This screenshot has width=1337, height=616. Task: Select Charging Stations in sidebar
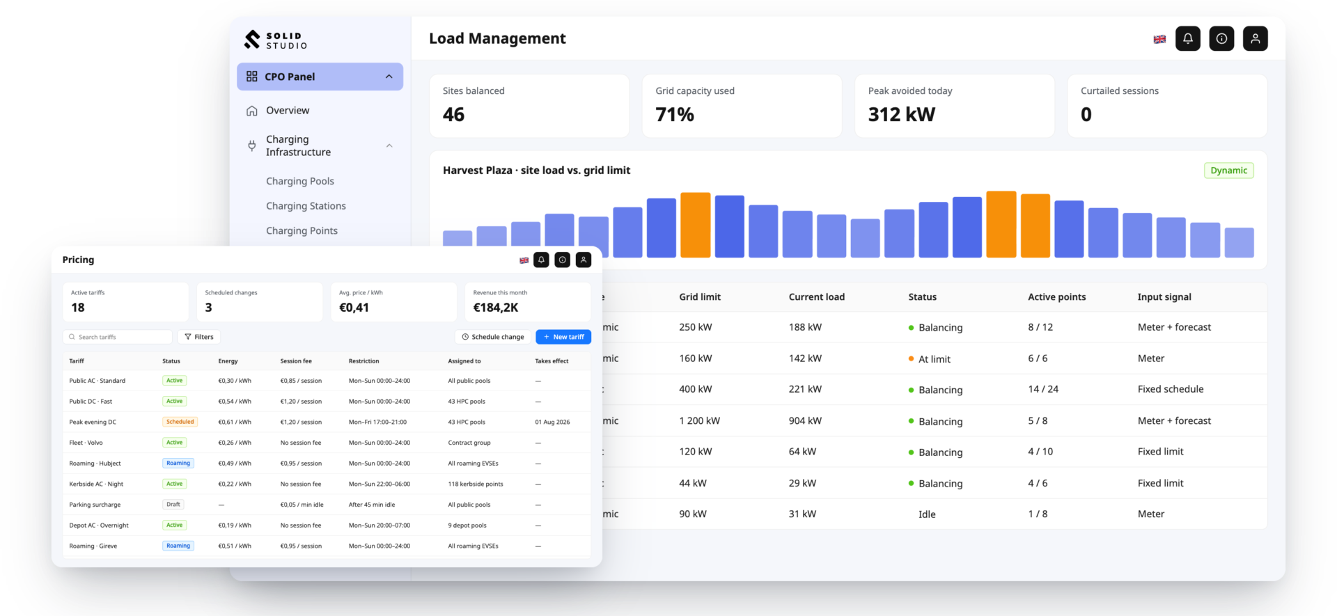click(x=306, y=206)
